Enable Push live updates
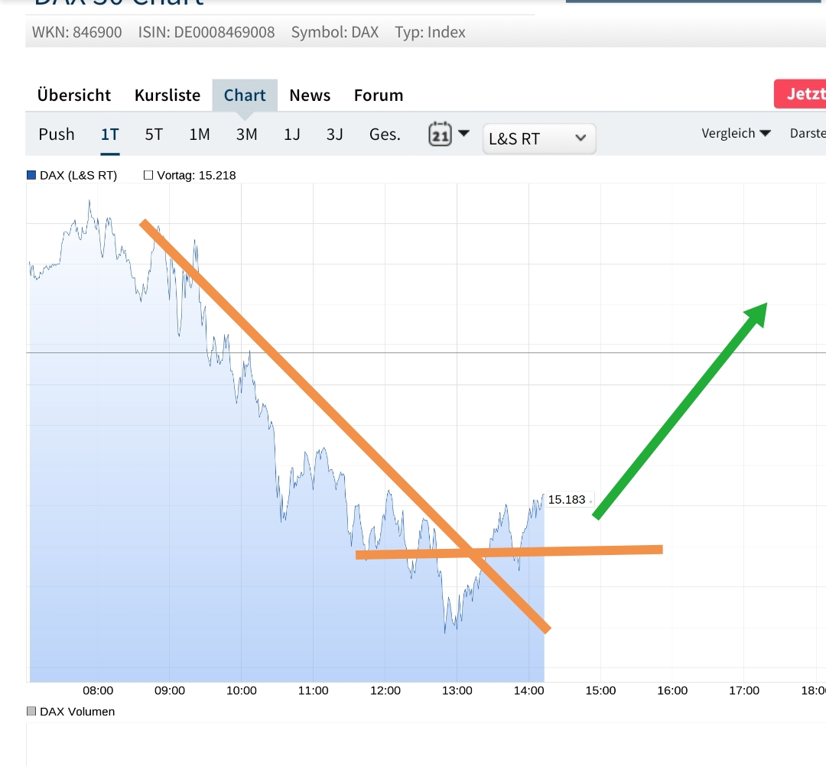 [56, 134]
